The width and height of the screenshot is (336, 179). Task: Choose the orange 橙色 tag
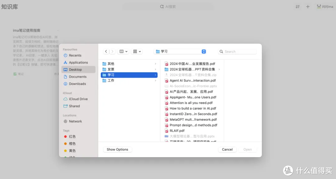[78, 144]
